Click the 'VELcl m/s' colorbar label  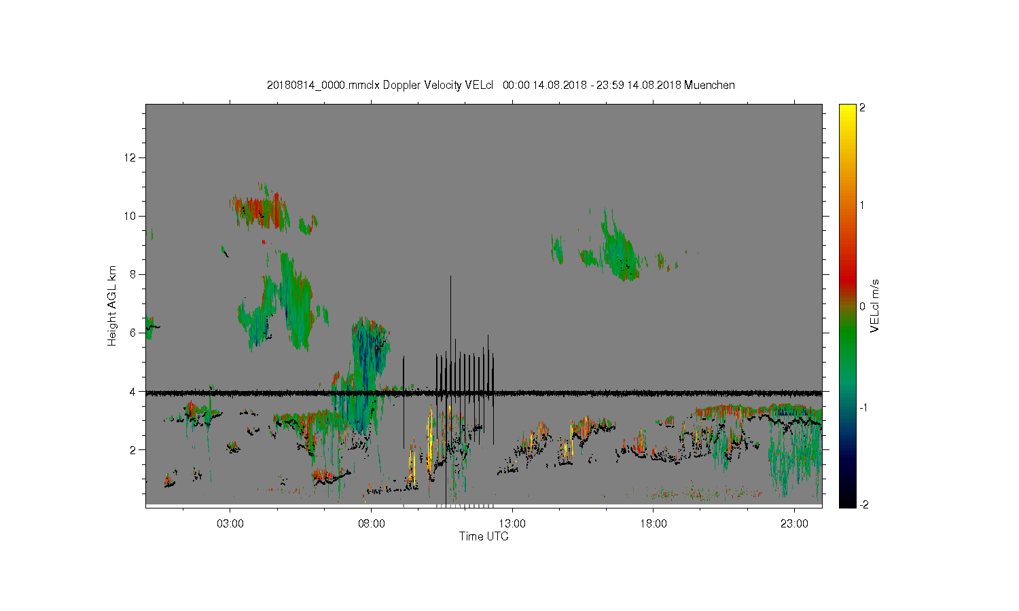[x=875, y=305]
